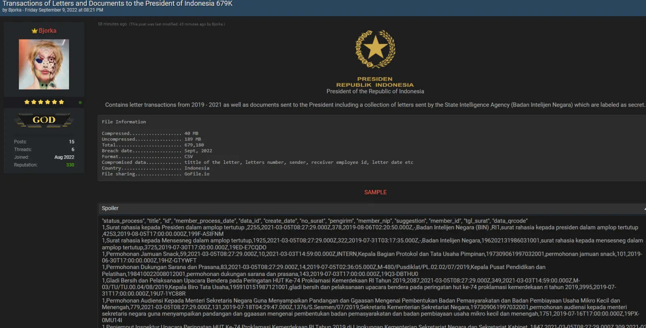Select the Threads count of 6
The width and height of the screenshot is (646, 328).
point(73,150)
